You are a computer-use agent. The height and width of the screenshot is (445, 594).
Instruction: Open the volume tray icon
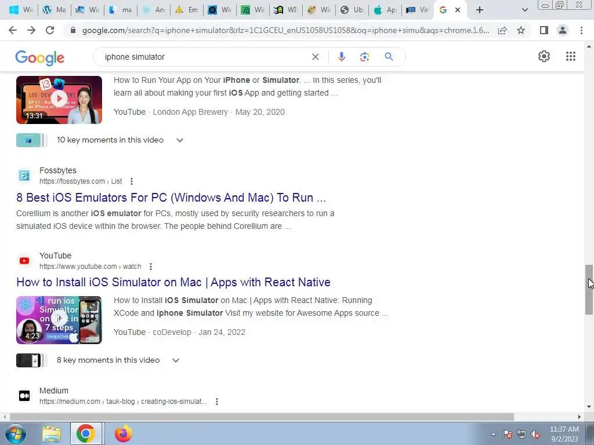[535, 435]
